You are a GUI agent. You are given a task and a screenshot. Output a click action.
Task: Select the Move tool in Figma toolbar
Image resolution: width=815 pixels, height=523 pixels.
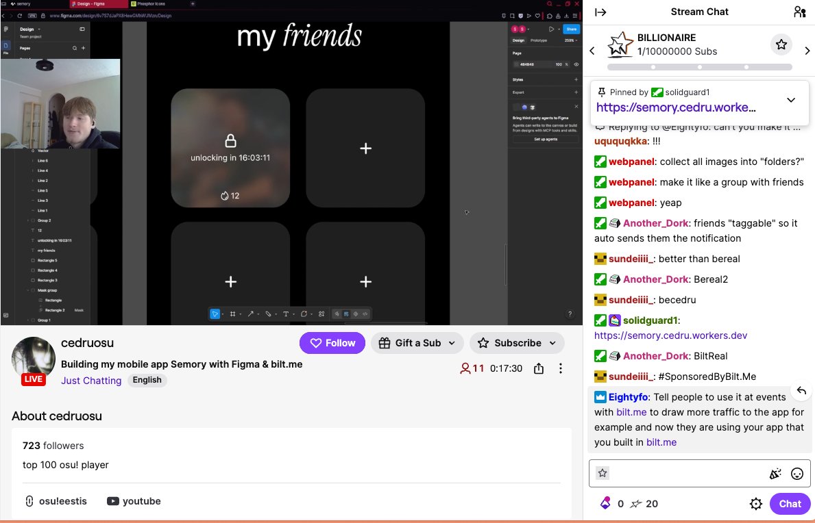pyautogui.click(x=215, y=314)
